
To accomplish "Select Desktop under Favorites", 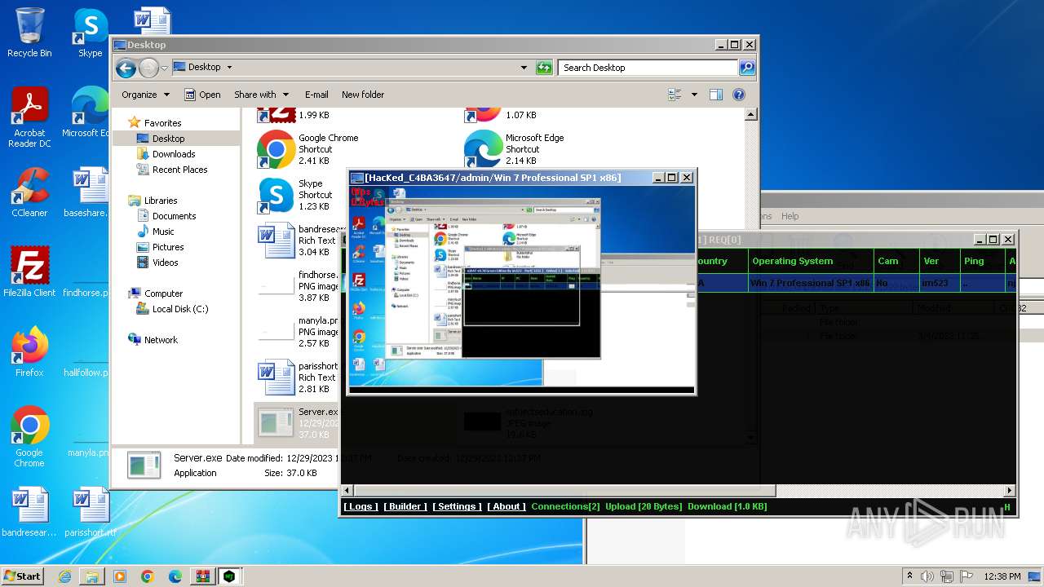I will [168, 139].
